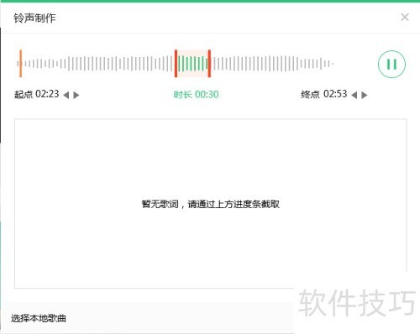Click the 暂无歌词 message in lyrics area

(x=211, y=204)
